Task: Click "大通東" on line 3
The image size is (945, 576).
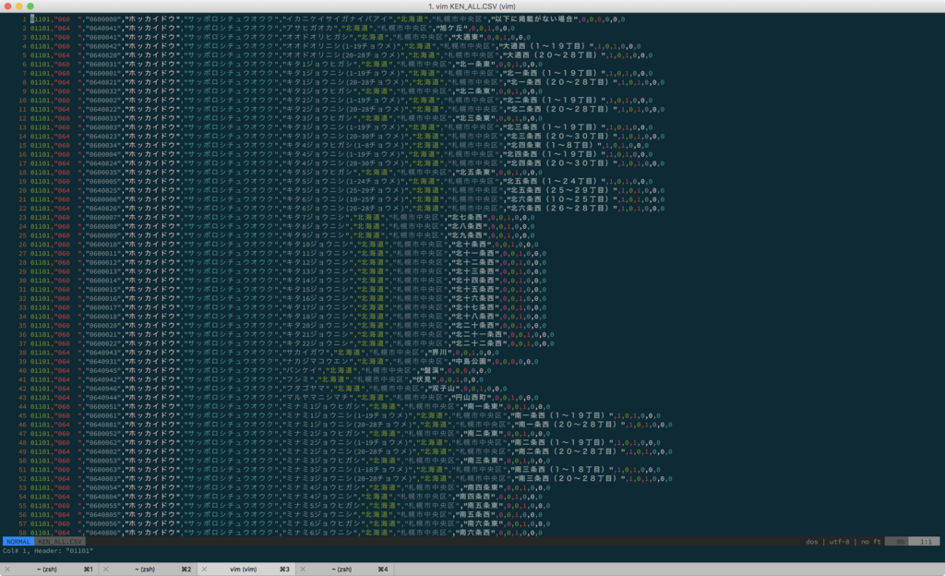Action: (465, 37)
